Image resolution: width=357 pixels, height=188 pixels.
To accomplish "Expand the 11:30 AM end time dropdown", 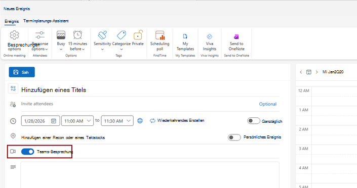I will click(117, 121).
